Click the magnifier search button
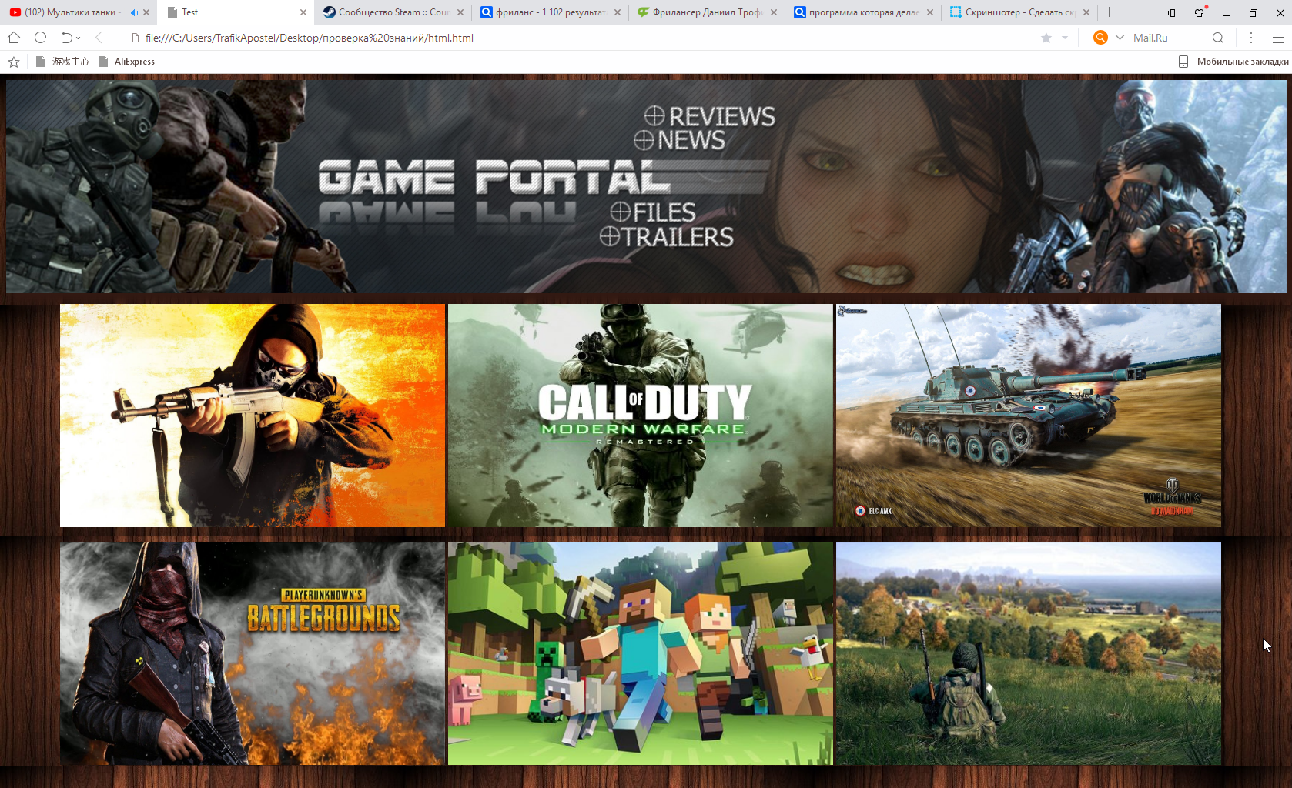 point(1218,38)
